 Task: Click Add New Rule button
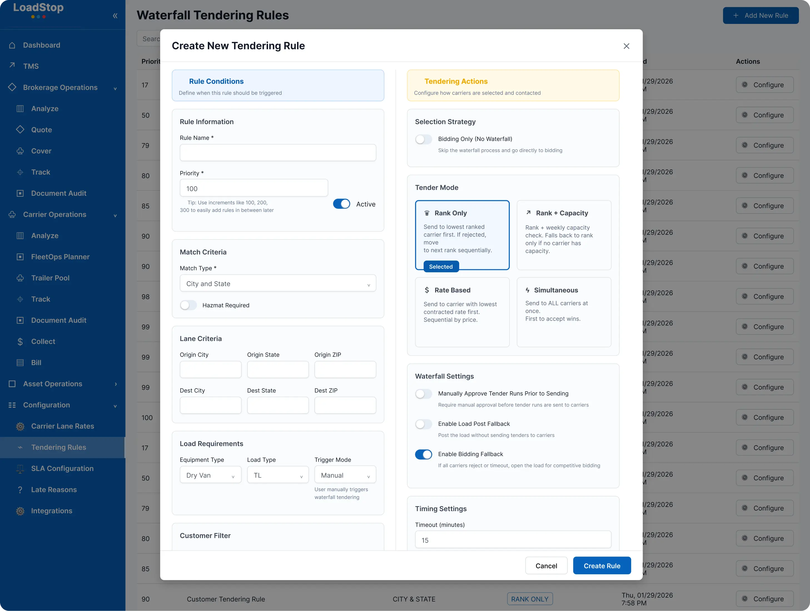point(761,15)
